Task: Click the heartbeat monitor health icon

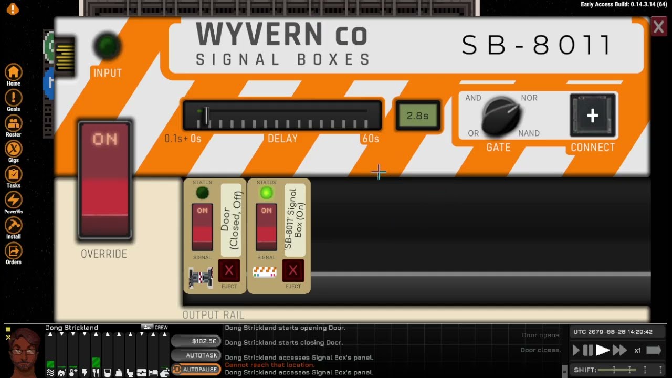Action: pyautogui.click(x=142, y=373)
